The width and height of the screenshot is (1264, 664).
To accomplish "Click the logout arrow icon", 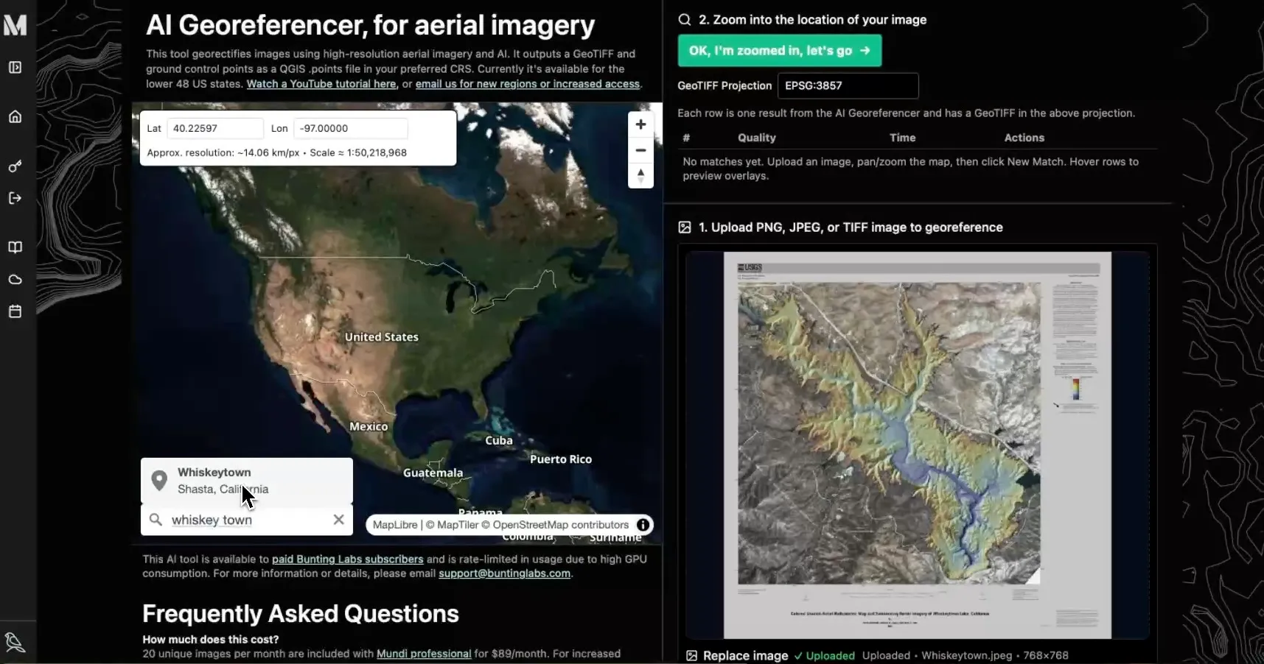I will click(x=15, y=198).
